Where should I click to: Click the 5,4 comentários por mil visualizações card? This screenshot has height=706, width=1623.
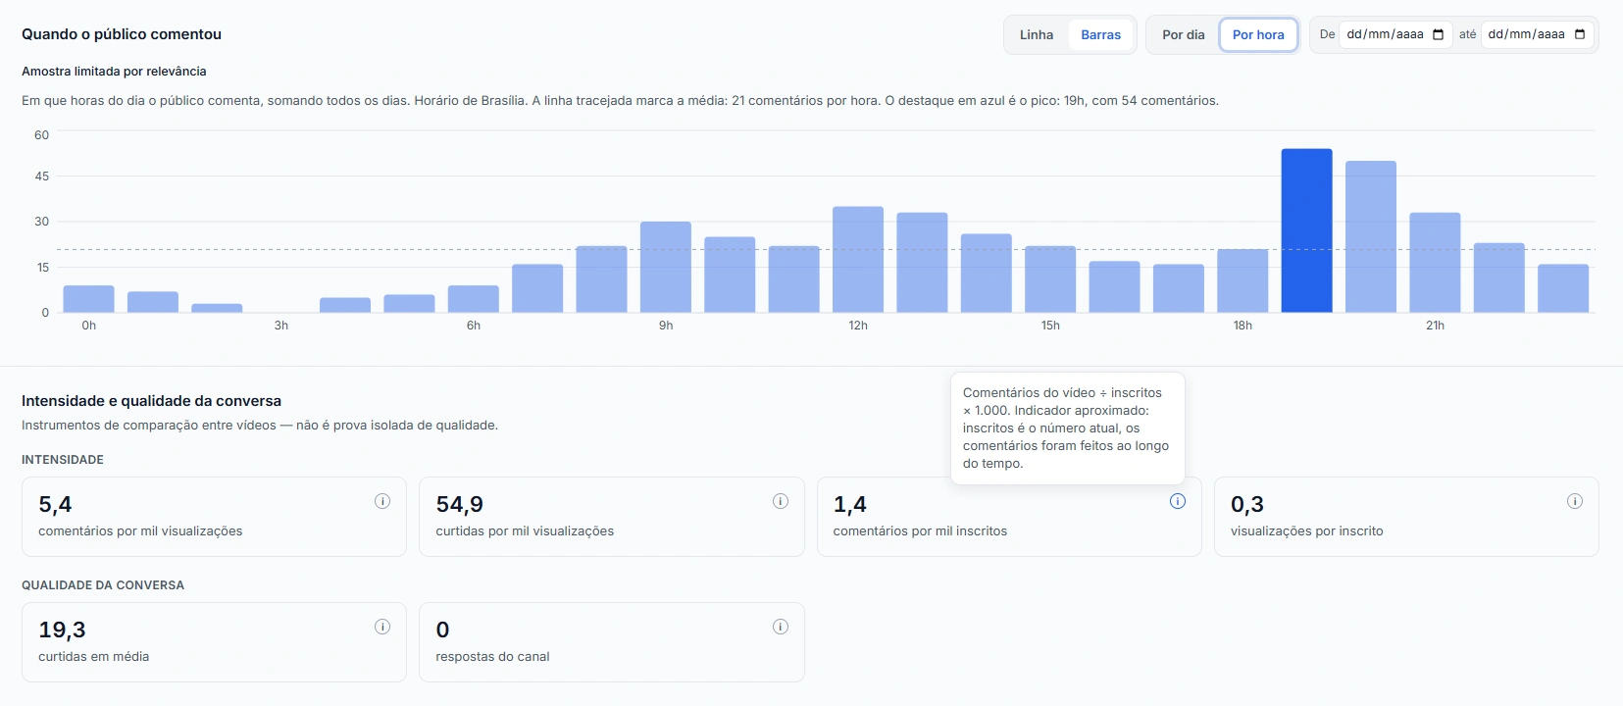(214, 517)
